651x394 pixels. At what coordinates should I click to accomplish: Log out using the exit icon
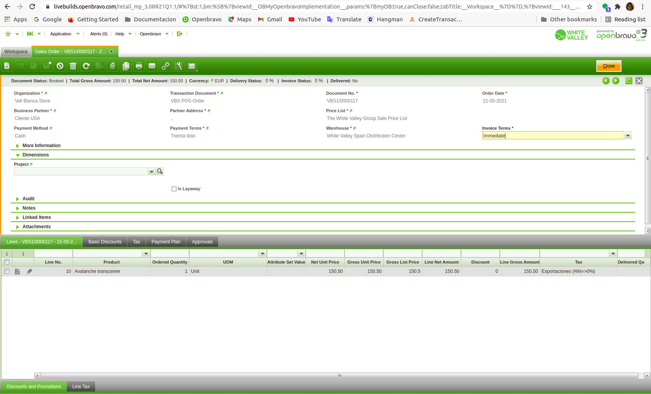[180, 34]
